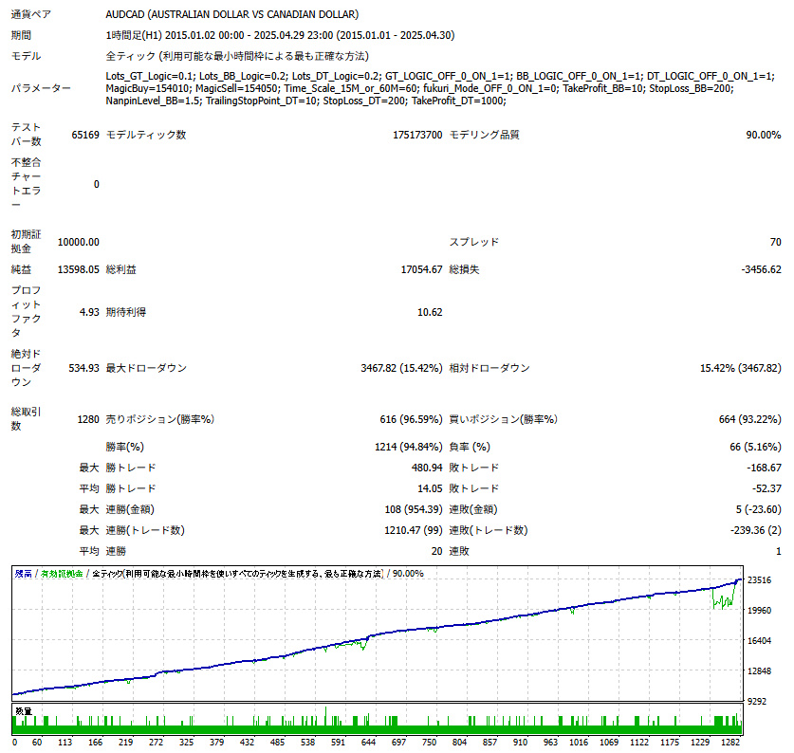794x753 pixels.
Task: Click the spread value 70
Action: pos(776,242)
